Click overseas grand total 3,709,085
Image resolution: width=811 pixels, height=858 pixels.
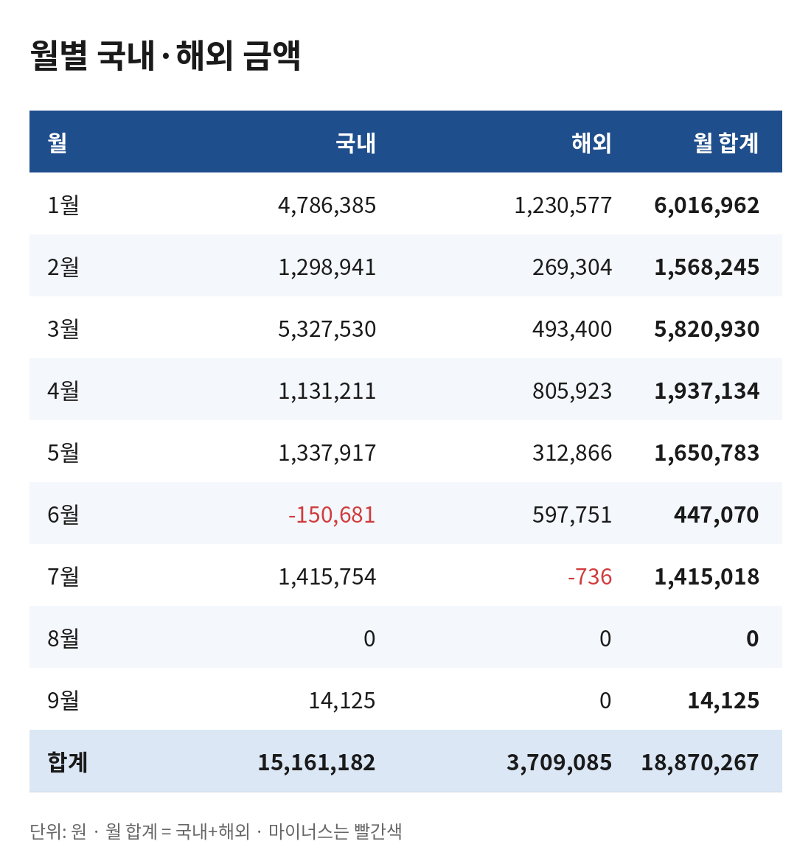coord(559,762)
